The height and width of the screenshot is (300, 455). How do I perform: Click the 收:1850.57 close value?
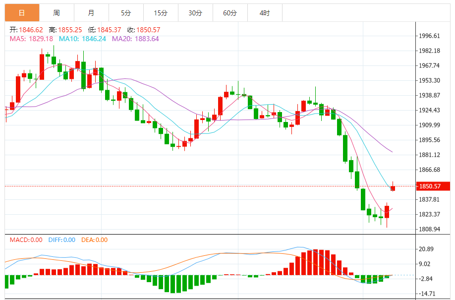click(x=144, y=30)
